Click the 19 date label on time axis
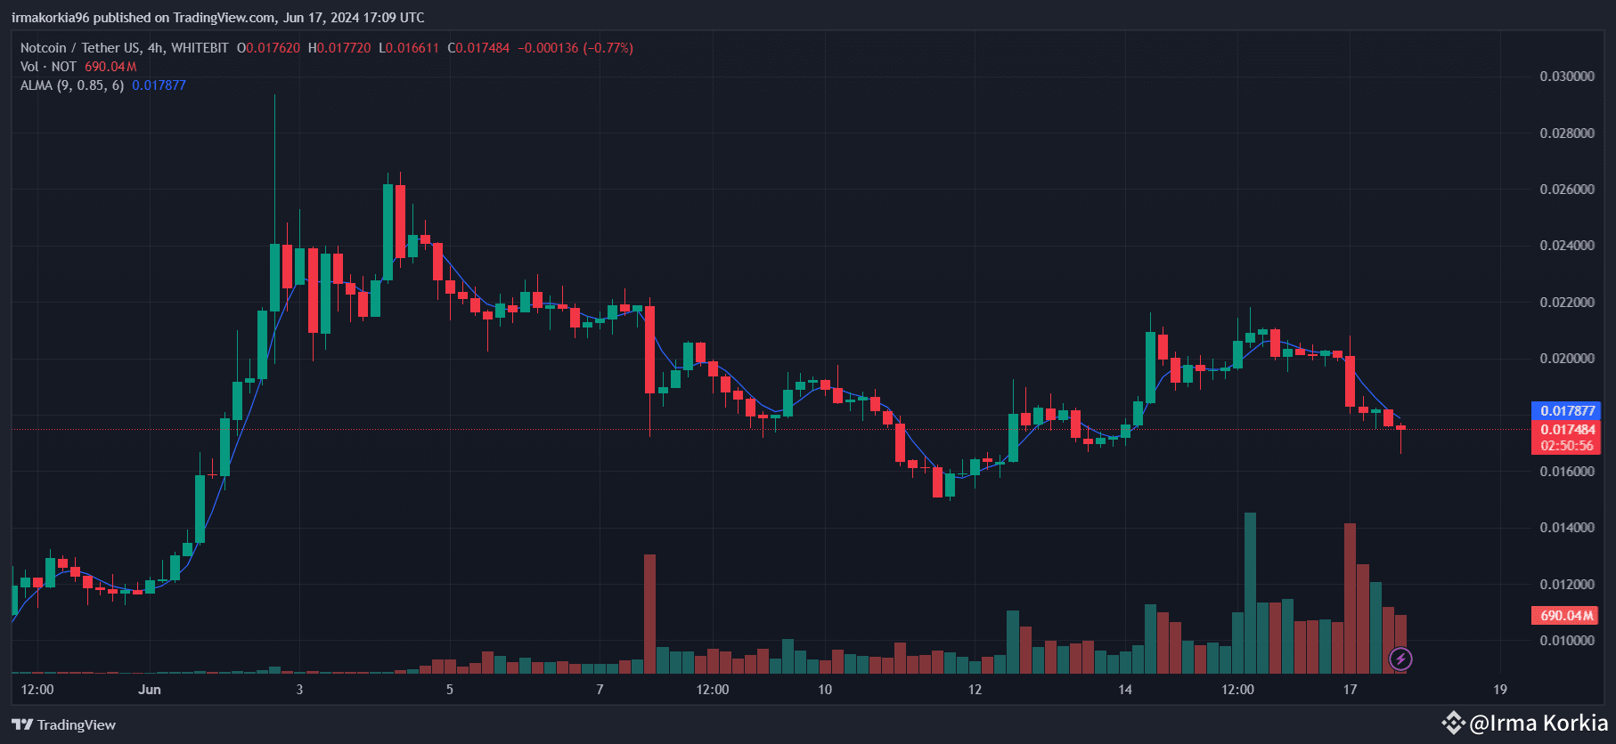This screenshot has height=744, width=1616. point(1500,690)
